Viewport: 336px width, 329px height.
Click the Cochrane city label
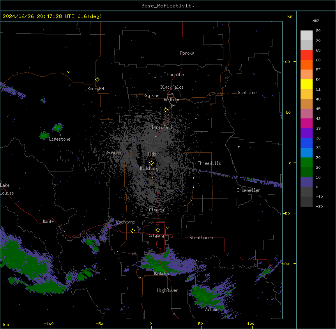(x=126, y=222)
